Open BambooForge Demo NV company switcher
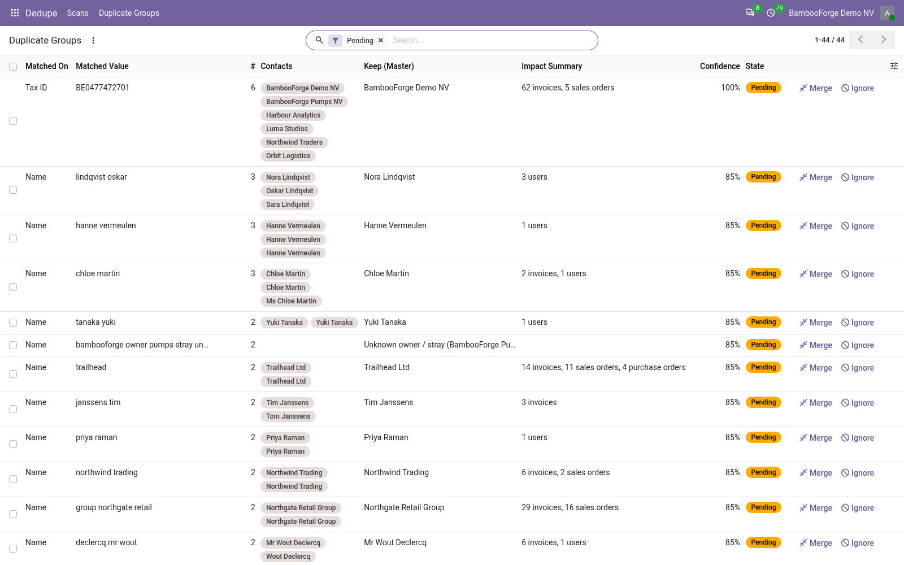 point(831,13)
